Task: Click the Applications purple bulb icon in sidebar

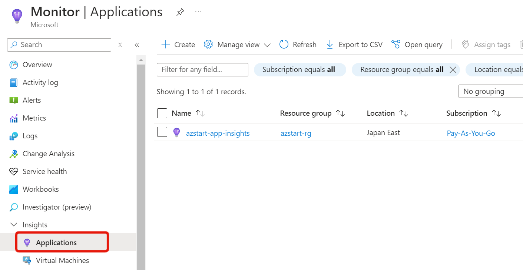Action: (x=27, y=243)
